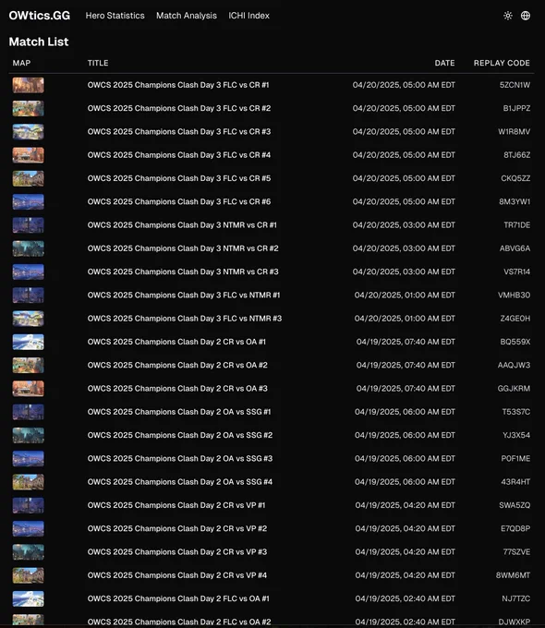Open map thumbnail for CR vs OA #1

point(28,342)
